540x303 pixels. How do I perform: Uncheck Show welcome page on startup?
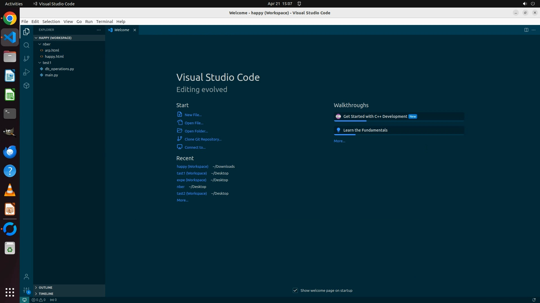295,290
